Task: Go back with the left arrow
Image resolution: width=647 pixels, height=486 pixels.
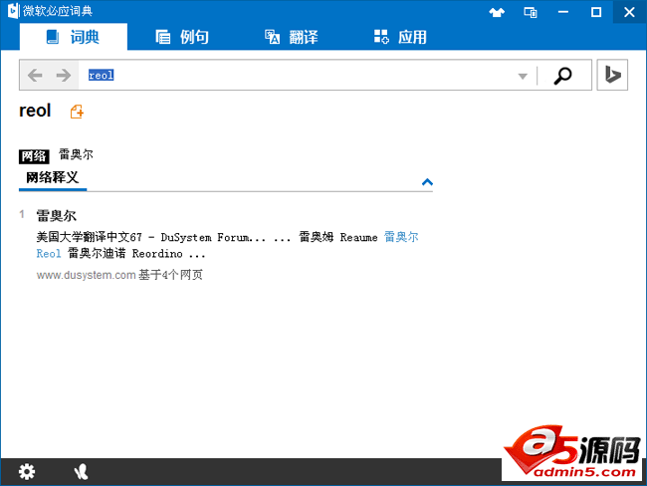Action: click(35, 75)
